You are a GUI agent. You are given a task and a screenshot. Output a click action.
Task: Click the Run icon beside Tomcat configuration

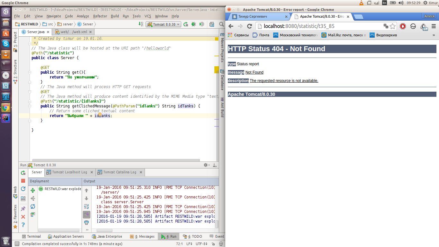point(186,24)
